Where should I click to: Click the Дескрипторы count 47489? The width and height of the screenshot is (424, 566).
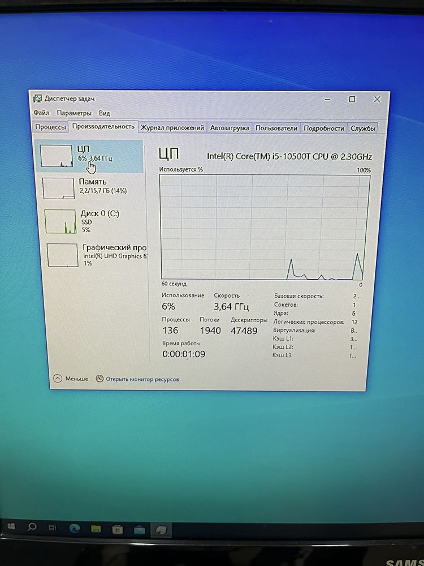tap(244, 331)
